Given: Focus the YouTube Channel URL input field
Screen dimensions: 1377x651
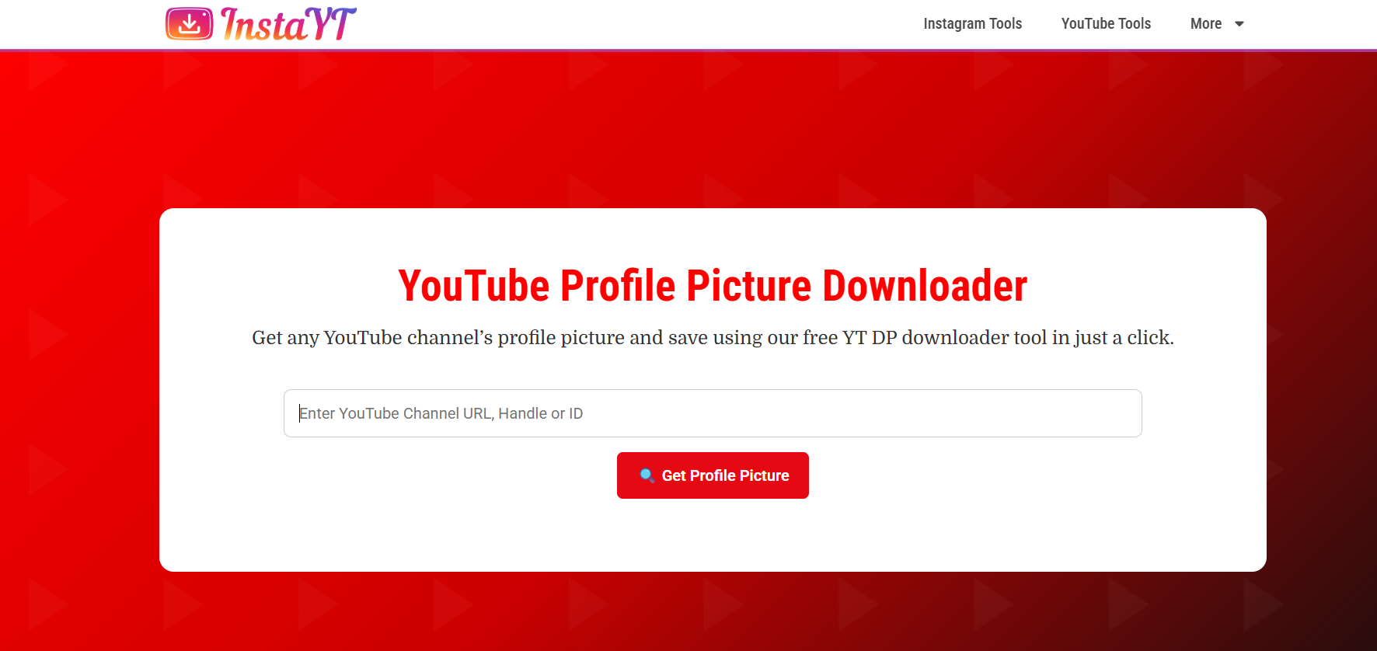Looking at the screenshot, I should tap(712, 413).
